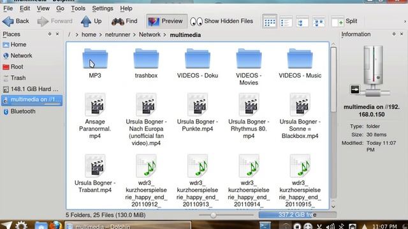Image resolution: width=408 pixels, height=229 pixels.
Task: Click the root slash in breadcrumb
Action: tap(69, 35)
